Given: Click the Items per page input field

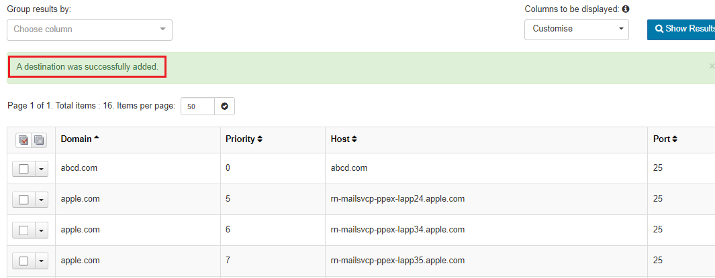Looking at the screenshot, I should (x=197, y=107).
